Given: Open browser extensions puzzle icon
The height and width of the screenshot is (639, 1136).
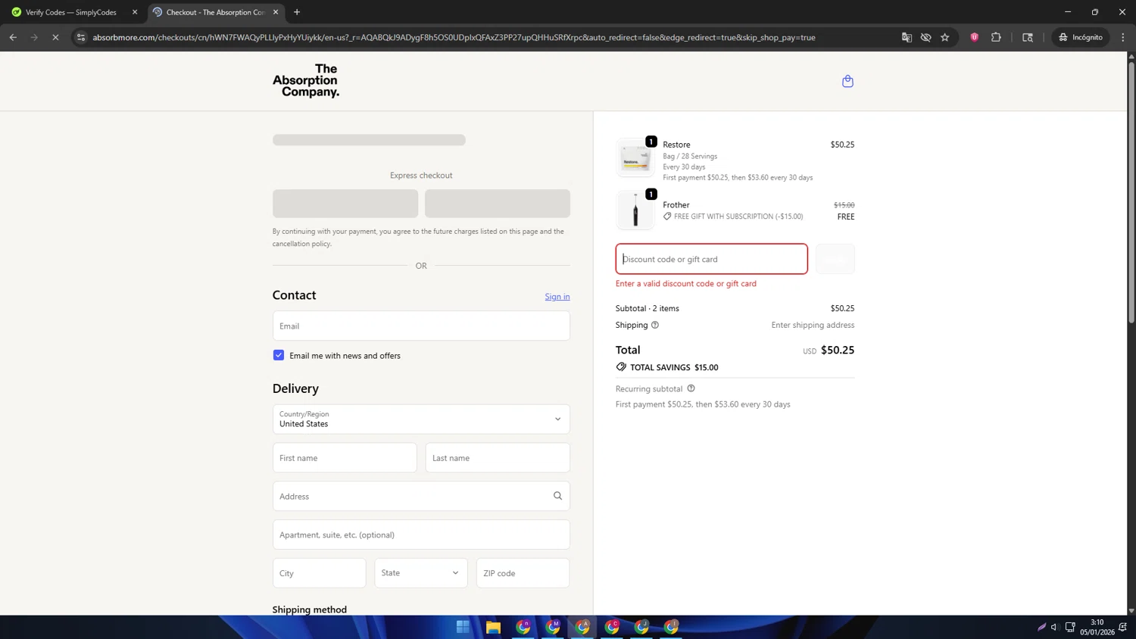Looking at the screenshot, I should pos(996,37).
